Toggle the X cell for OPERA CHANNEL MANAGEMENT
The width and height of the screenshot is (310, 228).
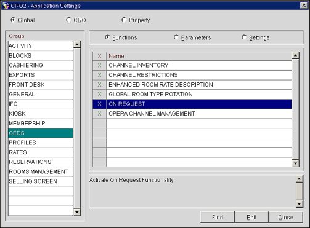99,114
